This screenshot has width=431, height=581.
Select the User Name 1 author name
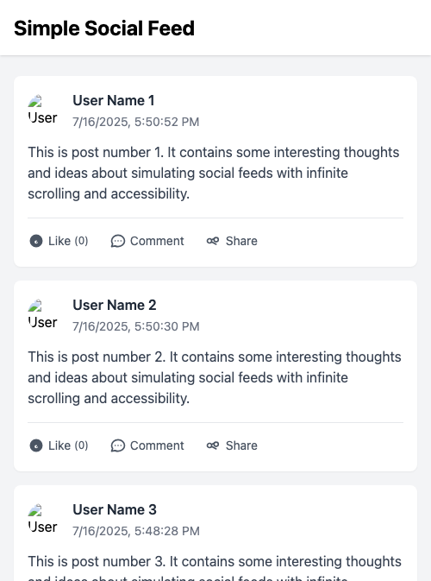tap(113, 100)
